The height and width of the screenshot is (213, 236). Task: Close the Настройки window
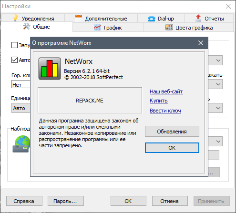pyautogui.click(x=228, y=6)
